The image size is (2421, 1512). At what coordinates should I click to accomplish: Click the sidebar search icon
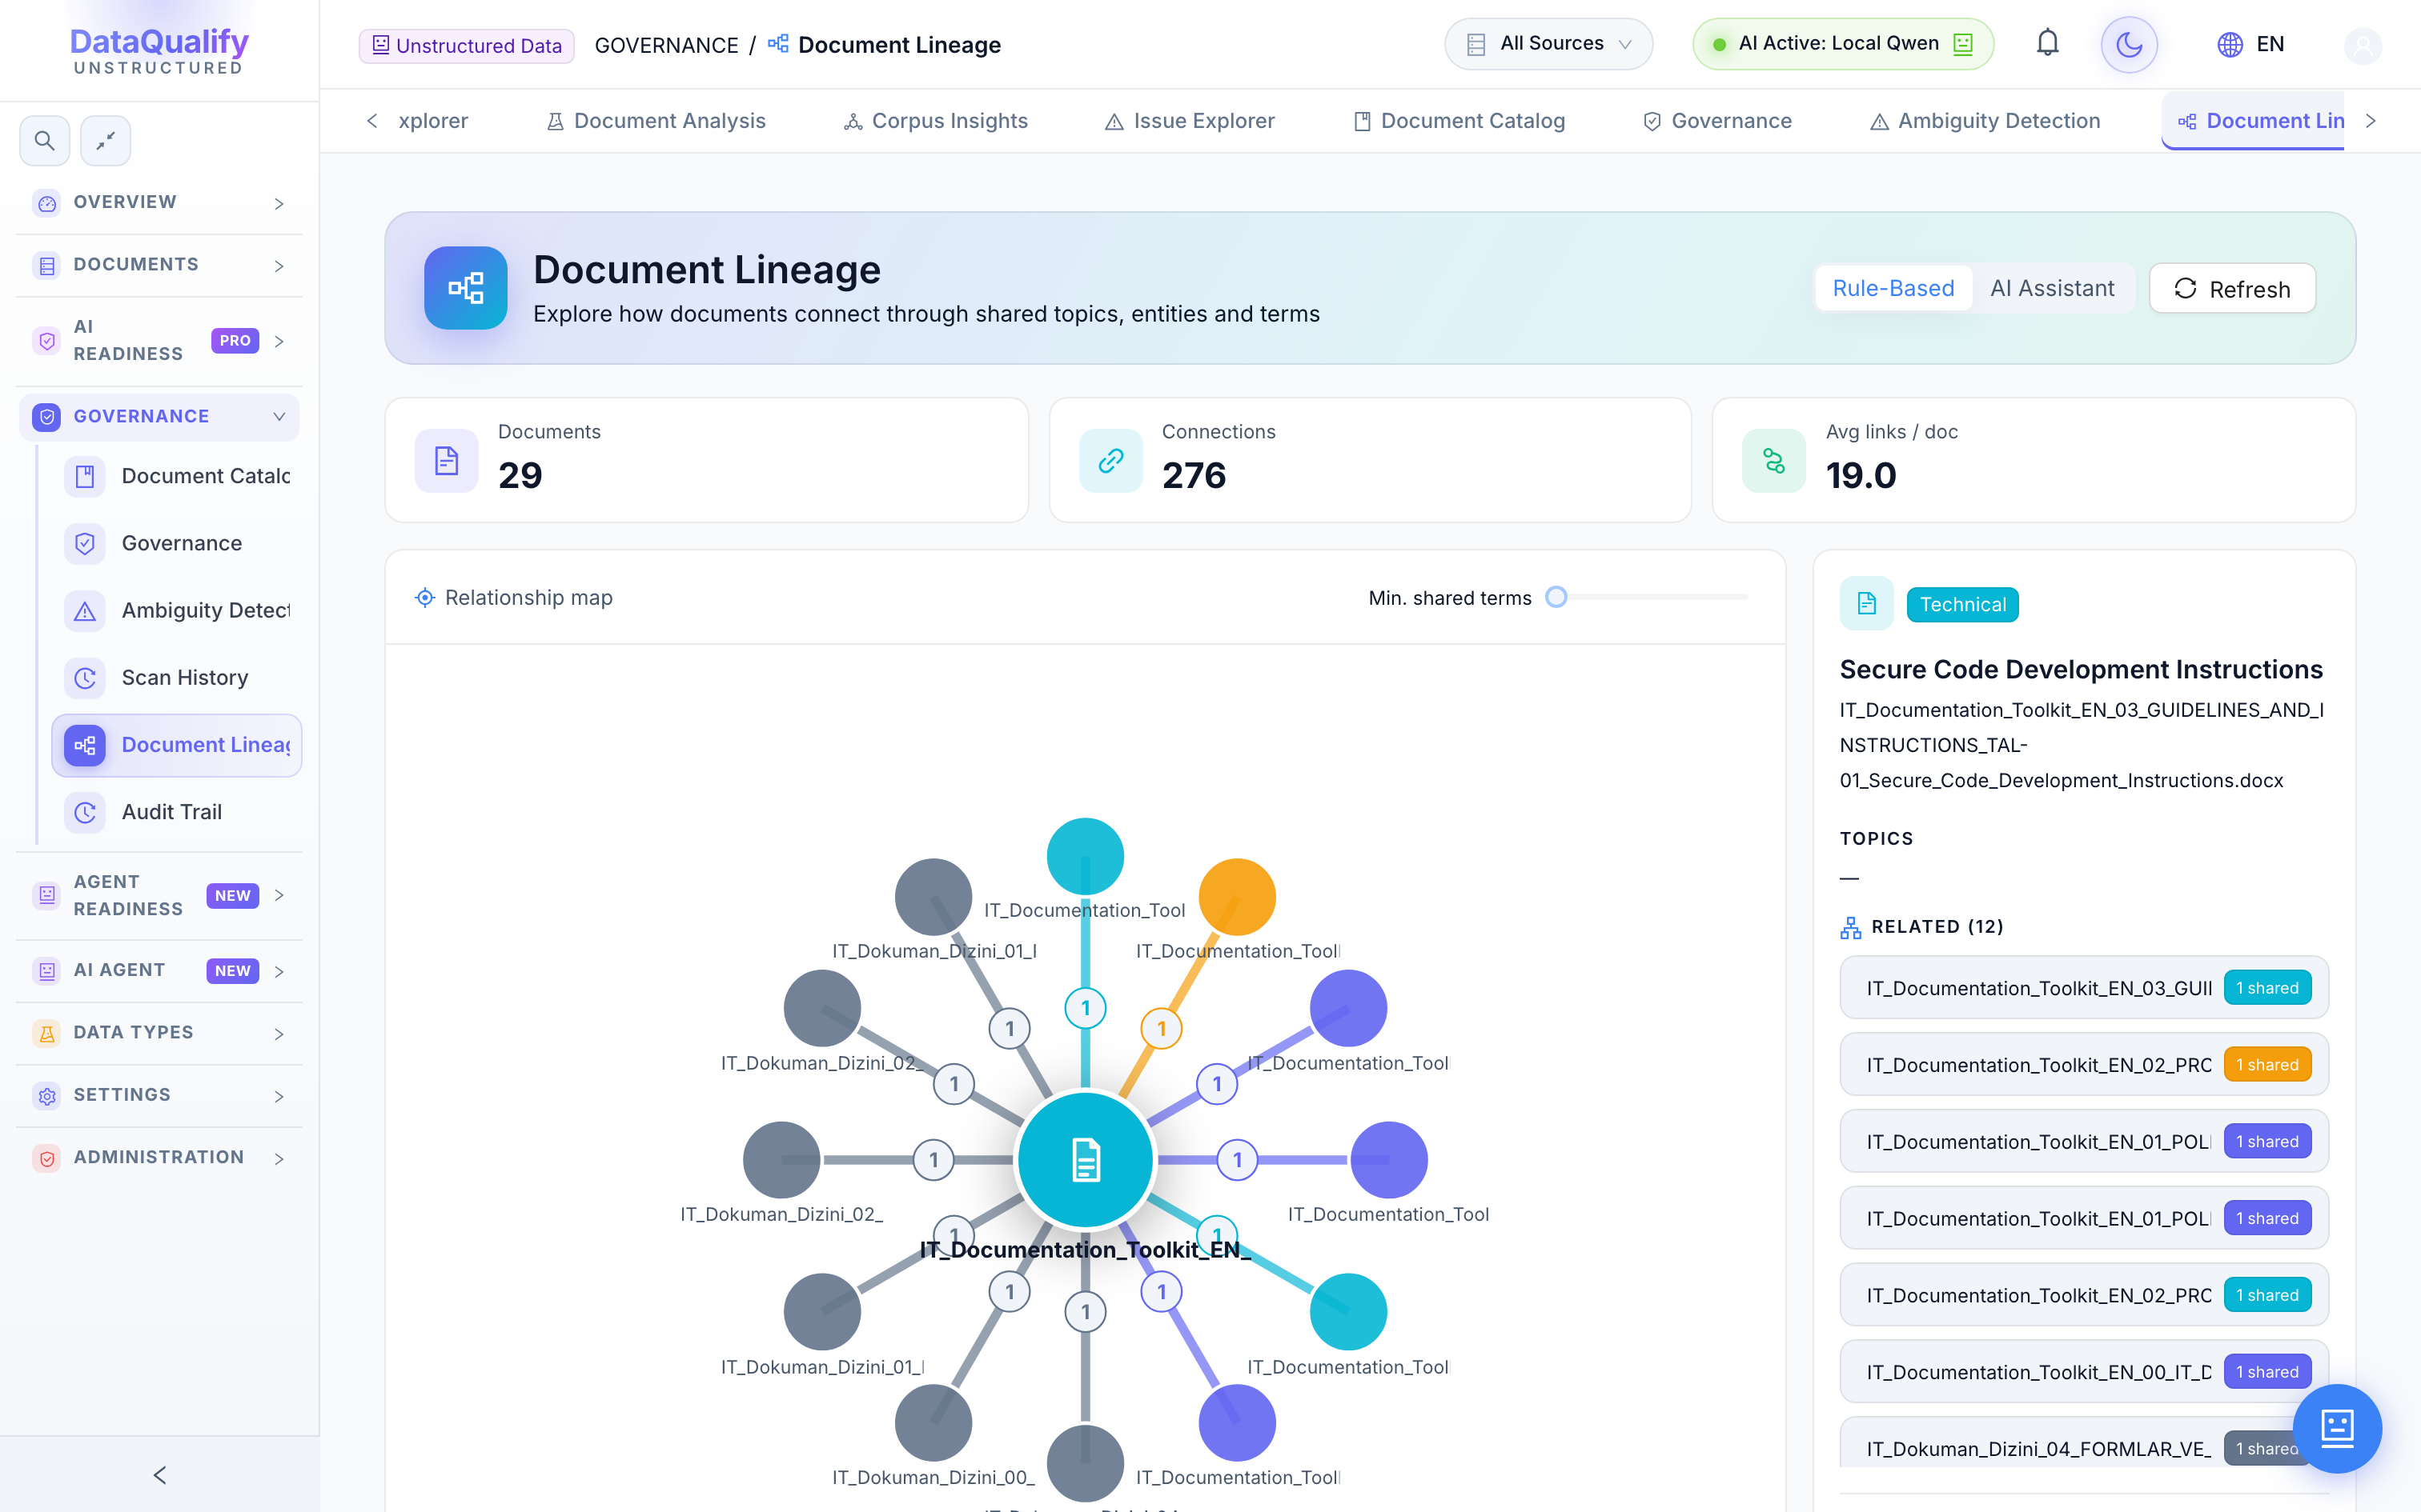tap(45, 141)
